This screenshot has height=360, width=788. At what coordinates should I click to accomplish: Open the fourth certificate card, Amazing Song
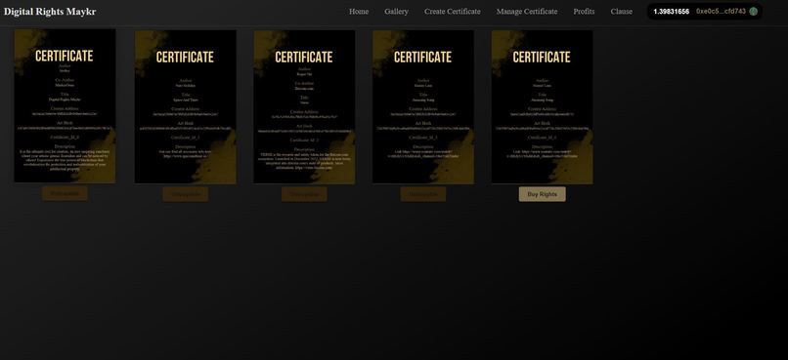tap(423, 106)
